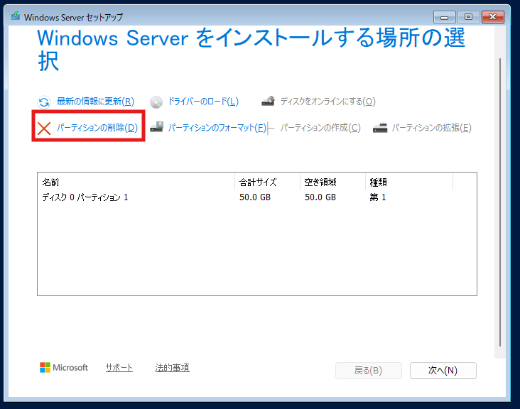Click the 第 1 type cell
This screenshot has width=520, height=409.
tap(378, 197)
